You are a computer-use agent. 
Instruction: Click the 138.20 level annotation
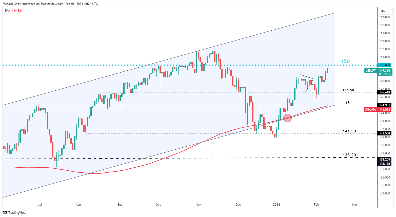coord(349,155)
